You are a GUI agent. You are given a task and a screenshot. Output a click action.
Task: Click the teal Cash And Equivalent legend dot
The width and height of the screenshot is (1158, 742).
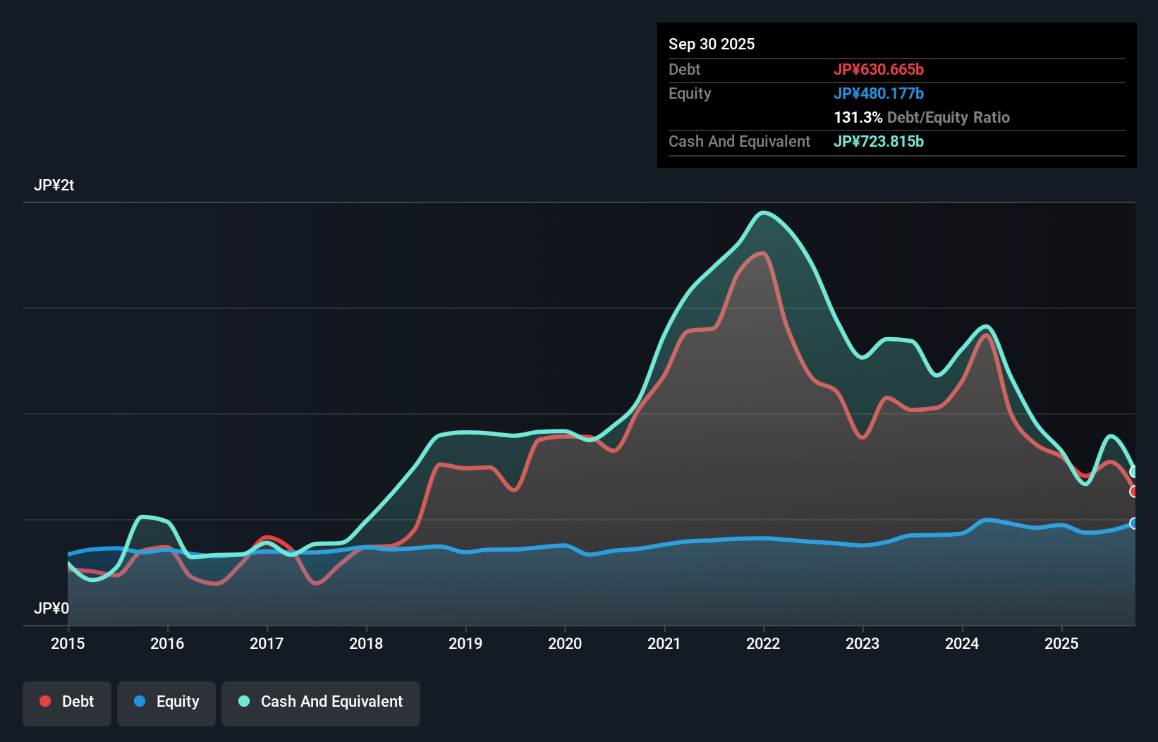pyautogui.click(x=243, y=701)
